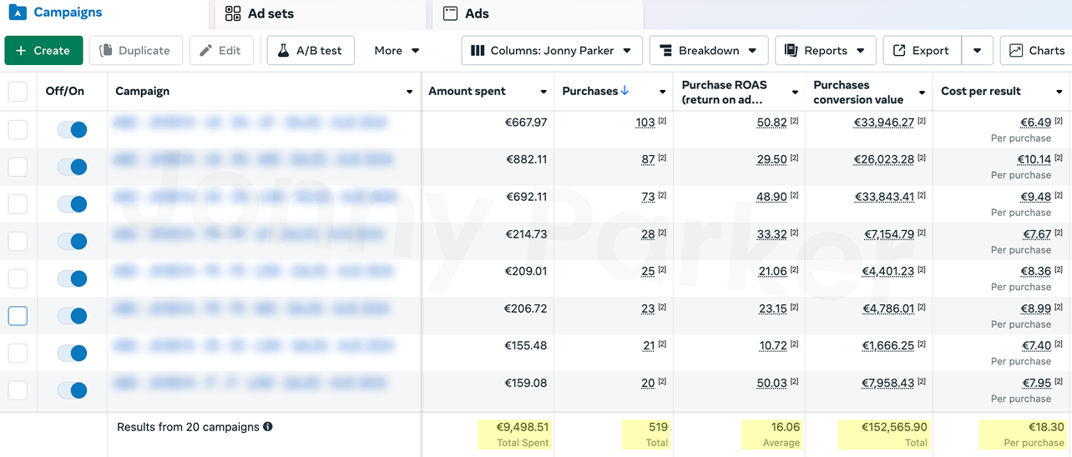
Task: Open the 103 purchases value link
Action: pyautogui.click(x=645, y=123)
